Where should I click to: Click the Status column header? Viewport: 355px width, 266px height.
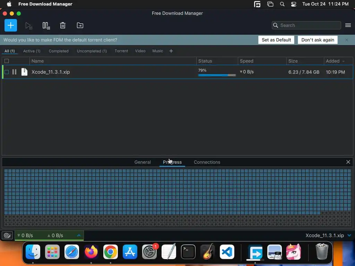(217, 61)
